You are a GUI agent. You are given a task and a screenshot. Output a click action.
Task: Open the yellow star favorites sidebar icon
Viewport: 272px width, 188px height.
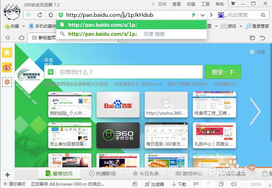(7, 53)
